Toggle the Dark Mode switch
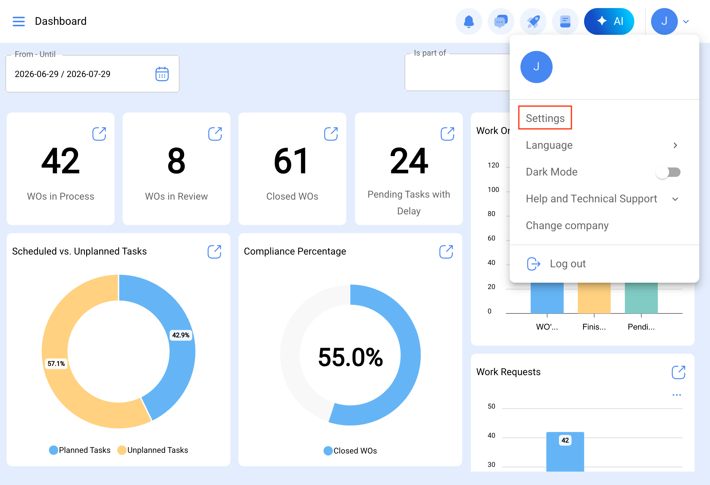Screen dimensions: 710x485 click(668, 172)
